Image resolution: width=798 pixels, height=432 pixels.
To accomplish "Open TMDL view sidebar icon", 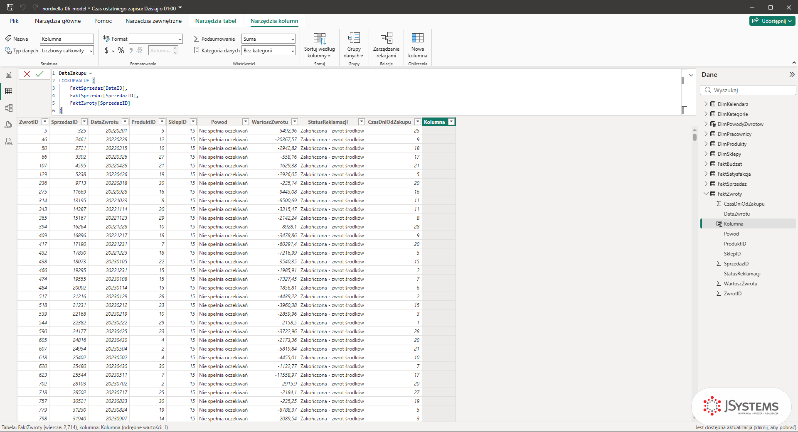I will [x=9, y=141].
